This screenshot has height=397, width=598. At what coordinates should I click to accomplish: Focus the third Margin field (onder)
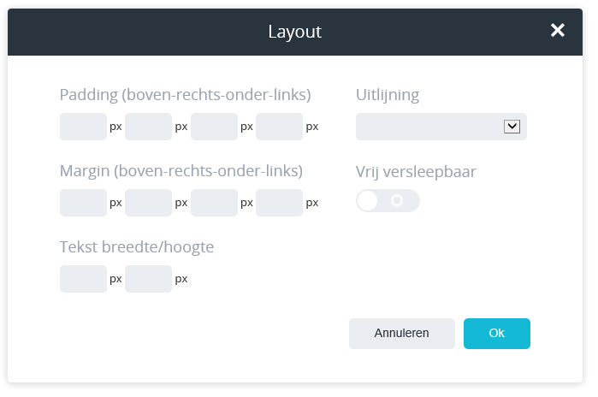[214, 203]
